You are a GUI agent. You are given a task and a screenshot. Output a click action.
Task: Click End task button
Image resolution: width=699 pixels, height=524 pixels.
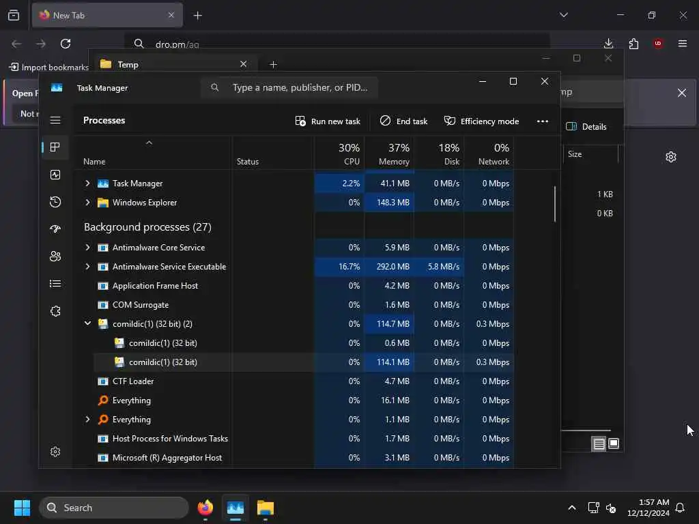403,121
